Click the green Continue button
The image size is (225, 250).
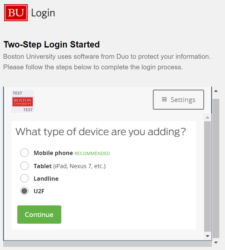point(39,215)
